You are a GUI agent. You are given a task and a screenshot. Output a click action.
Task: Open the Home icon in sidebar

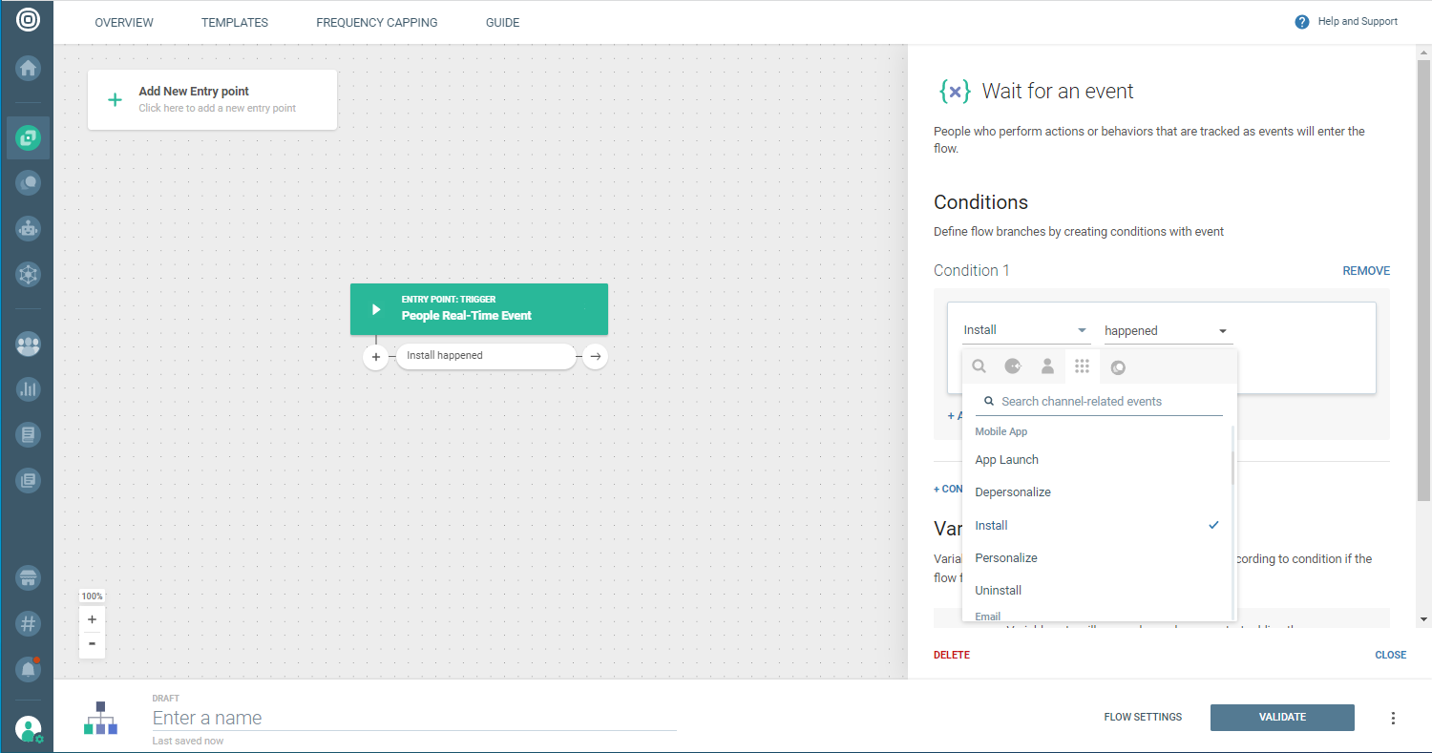[x=28, y=68]
